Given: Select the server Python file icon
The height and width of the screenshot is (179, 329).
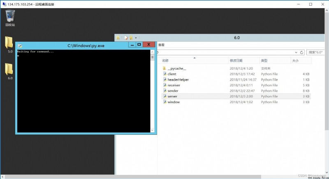Looking at the screenshot, I should pos(165,96).
